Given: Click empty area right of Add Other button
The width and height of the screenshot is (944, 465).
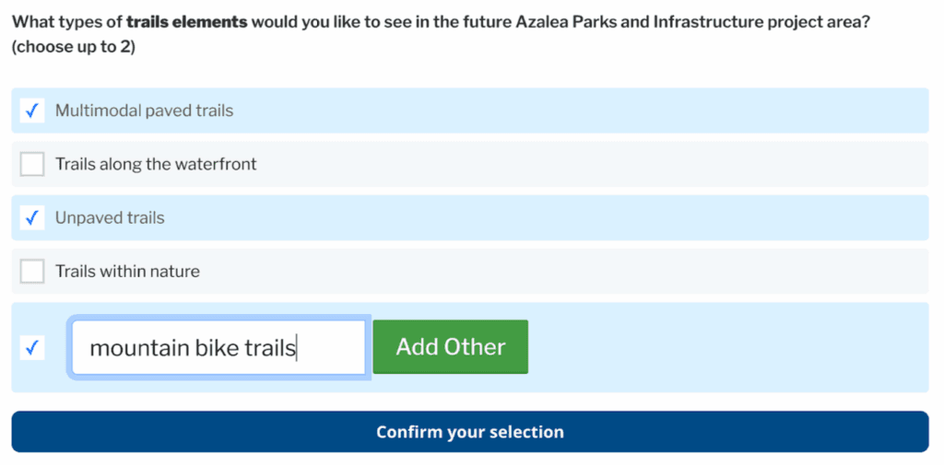Looking at the screenshot, I should point(728,347).
